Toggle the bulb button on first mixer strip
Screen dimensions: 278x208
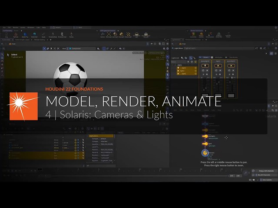205,65
